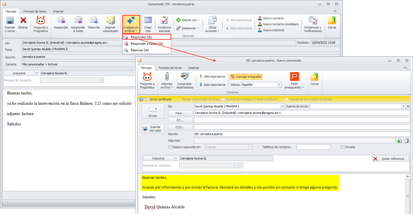Screen dimensions: 413x214
Task: Select Reenviar (IA) from the menu
Action: 147,50
